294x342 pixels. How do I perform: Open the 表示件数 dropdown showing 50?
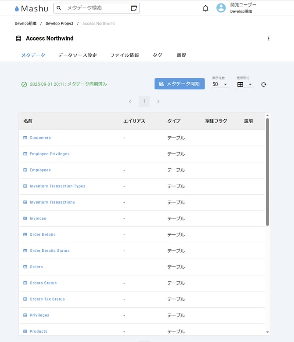tap(220, 84)
